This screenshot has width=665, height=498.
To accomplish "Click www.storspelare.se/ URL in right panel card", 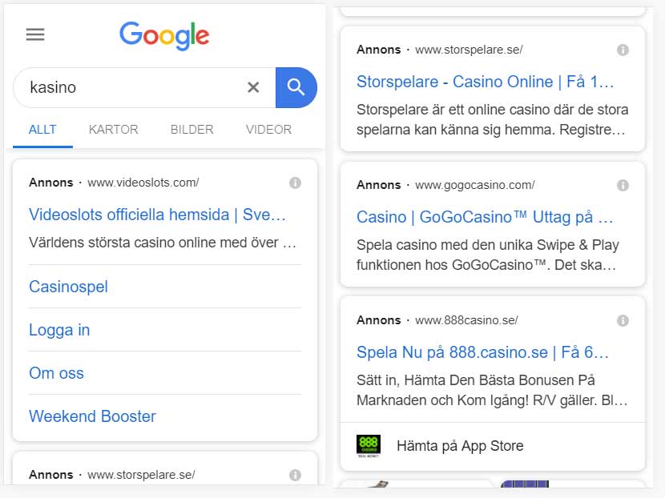I will 469,50.
